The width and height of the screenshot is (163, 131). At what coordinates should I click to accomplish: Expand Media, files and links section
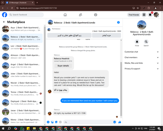[x=141, y=63]
